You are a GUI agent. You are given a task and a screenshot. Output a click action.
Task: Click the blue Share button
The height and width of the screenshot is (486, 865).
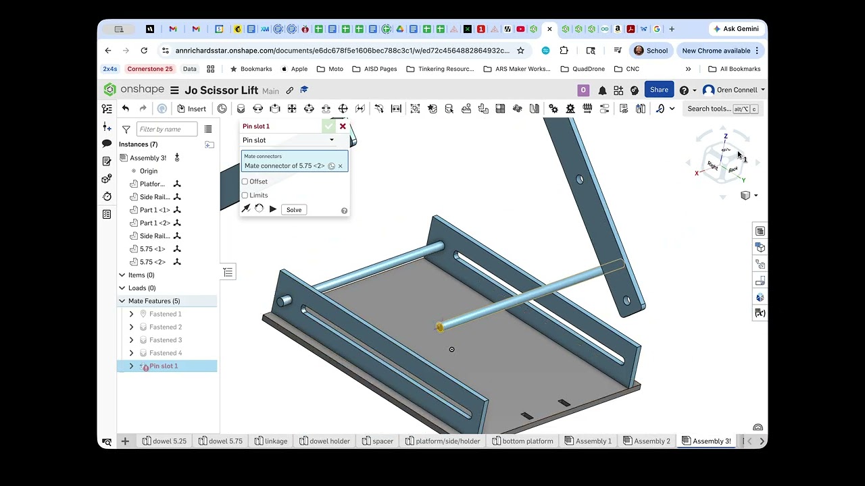coord(659,90)
